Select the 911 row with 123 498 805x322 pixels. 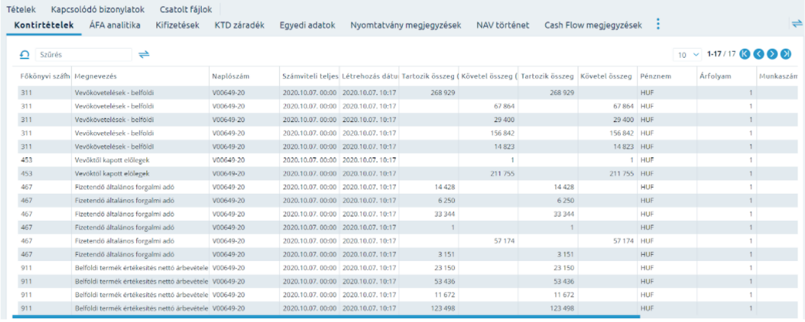tap(408, 307)
